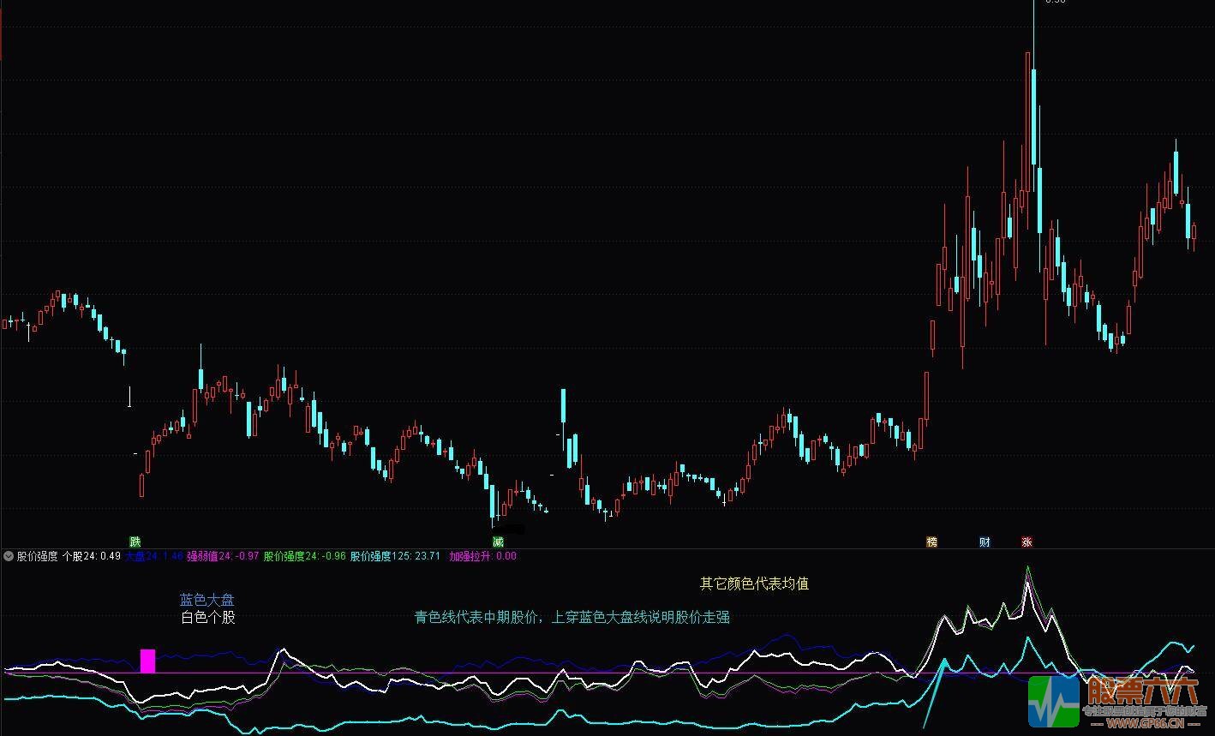Select the 个股24: 0.49 value readout
Screen dimensions: 1215x736
click(92, 556)
